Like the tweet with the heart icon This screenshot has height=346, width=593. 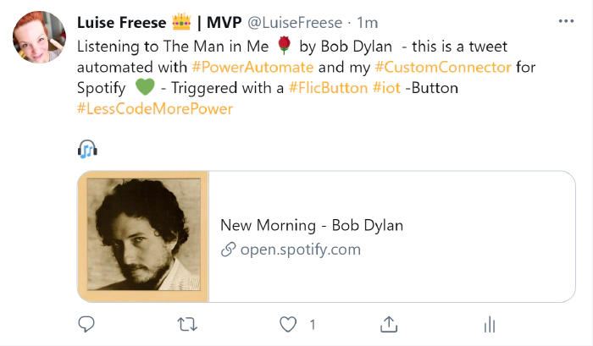click(x=289, y=324)
